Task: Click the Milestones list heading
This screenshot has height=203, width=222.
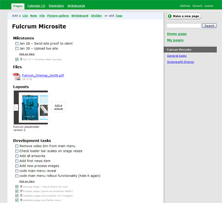Action: 24,38
